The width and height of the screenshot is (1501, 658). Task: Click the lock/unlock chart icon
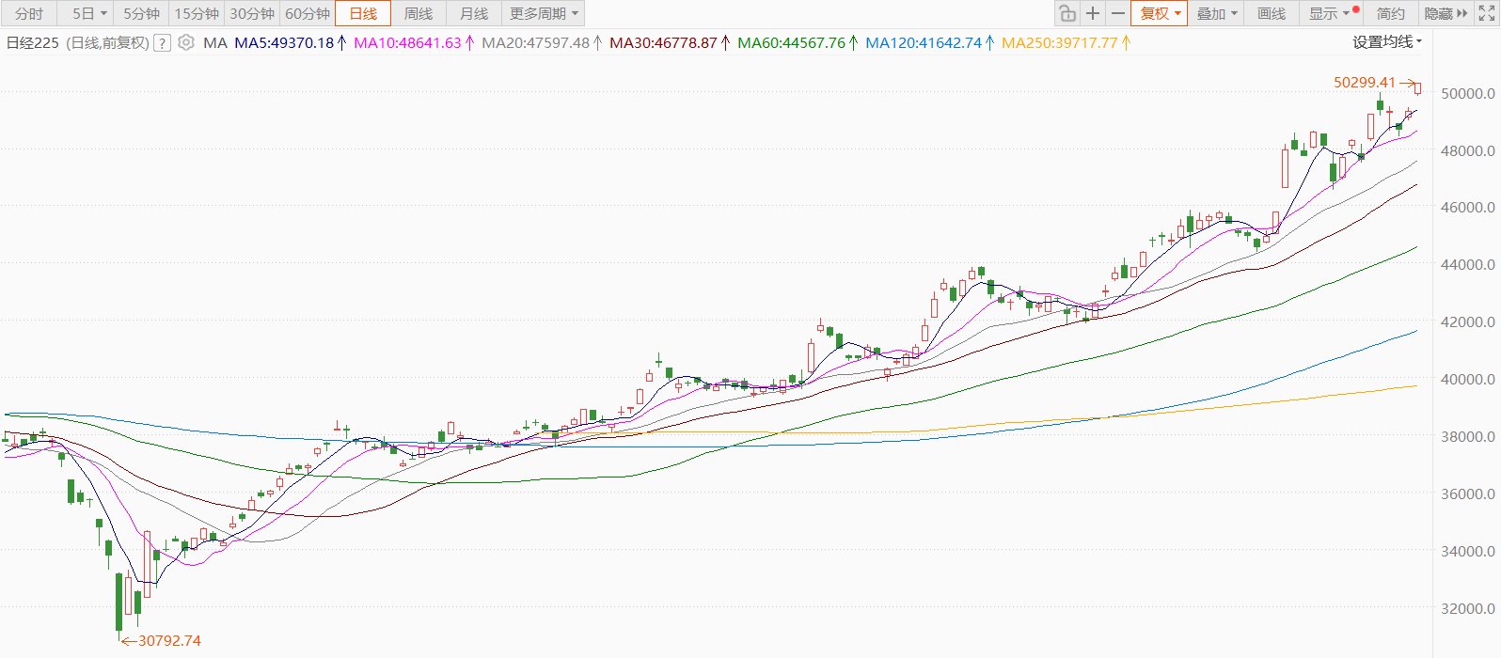pos(1066,13)
